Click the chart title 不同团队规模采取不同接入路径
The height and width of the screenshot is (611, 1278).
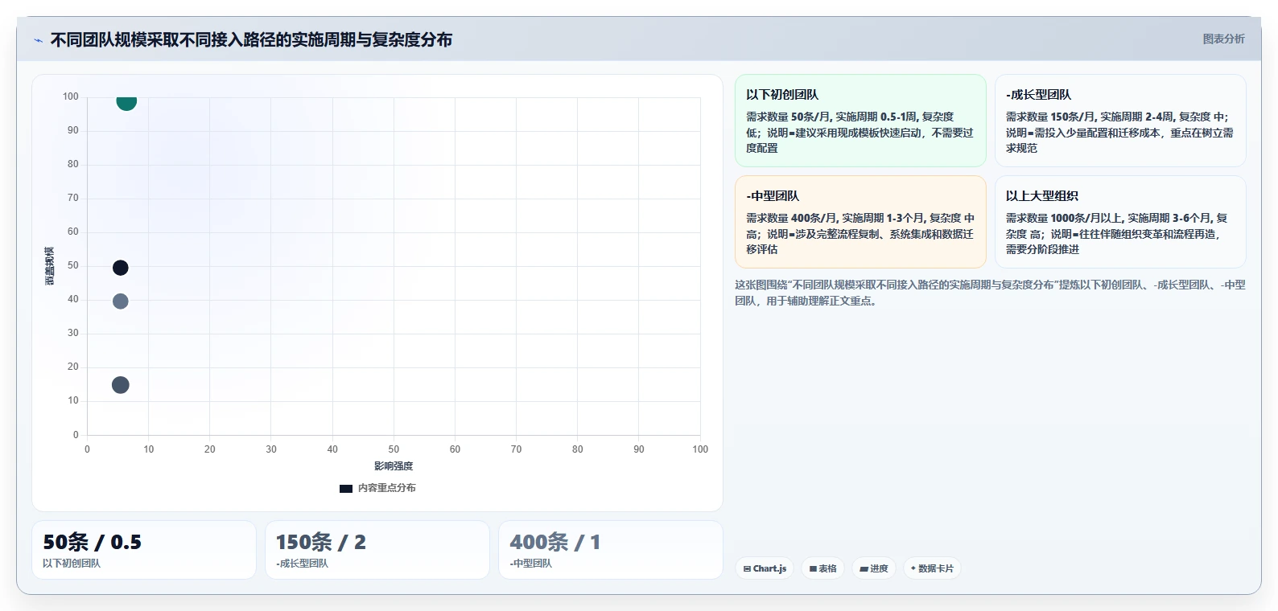tap(251, 39)
